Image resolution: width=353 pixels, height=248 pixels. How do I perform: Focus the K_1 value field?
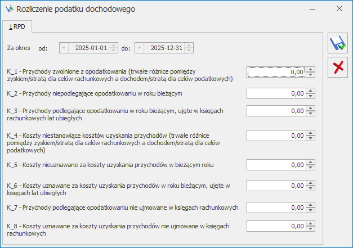(x=276, y=72)
